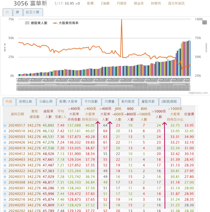The height and width of the screenshot is (212, 210).
Task: Click the 收盤價 column header
Action: [x=189, y=114]
